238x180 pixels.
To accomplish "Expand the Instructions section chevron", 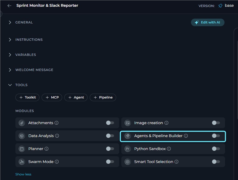I will point(10,40).
